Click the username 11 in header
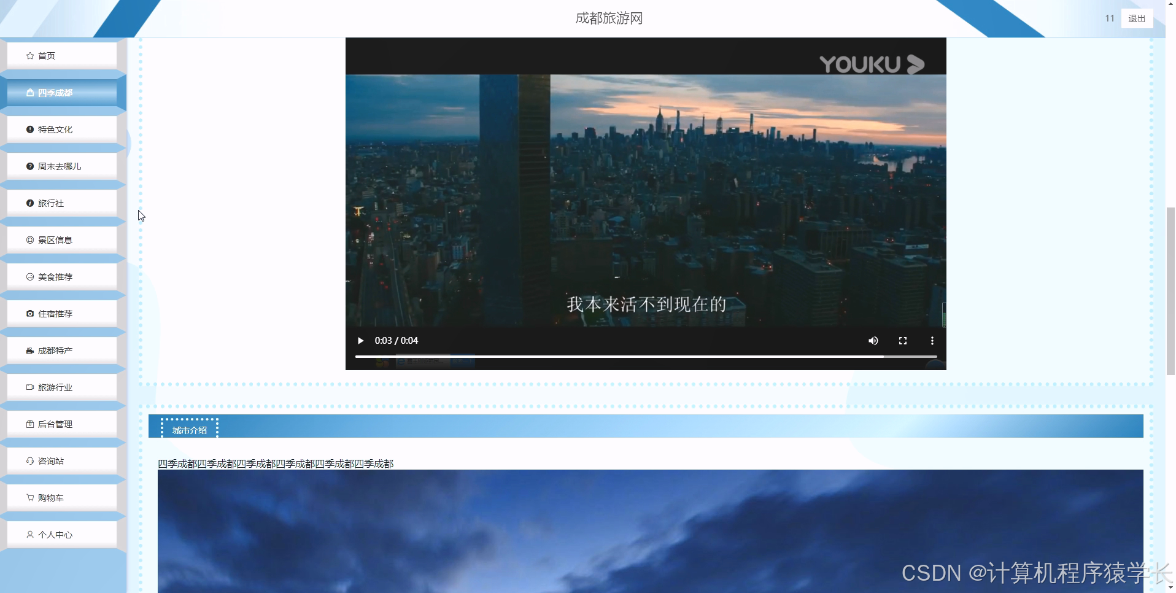 pos(1109,18)
